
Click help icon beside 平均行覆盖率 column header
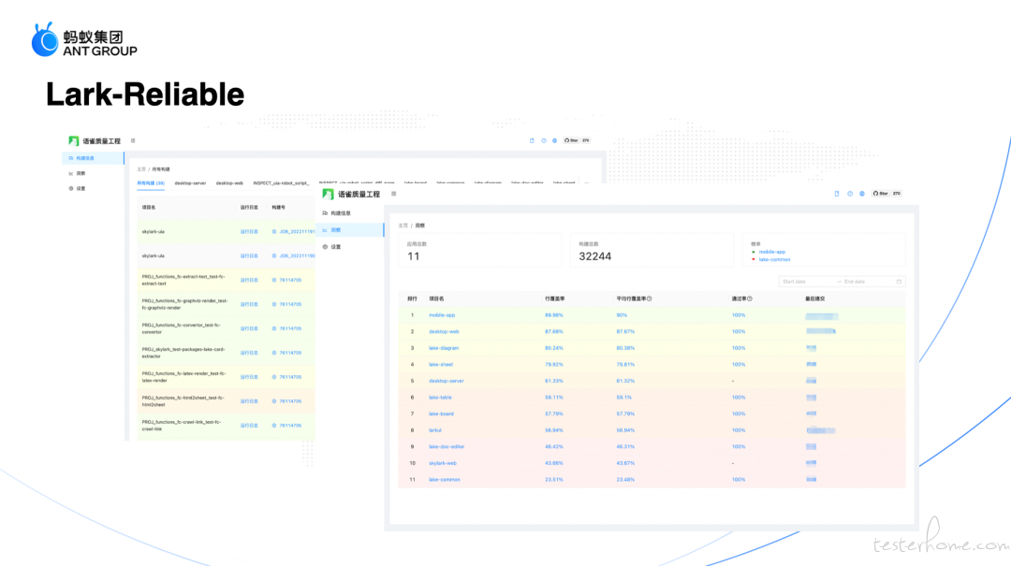click(650, 299)
